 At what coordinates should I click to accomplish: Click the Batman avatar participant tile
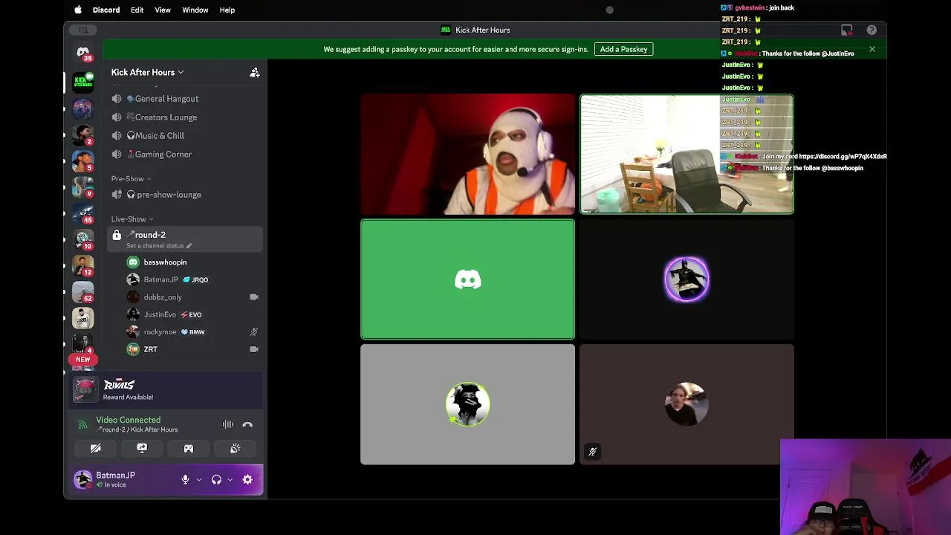687,279
